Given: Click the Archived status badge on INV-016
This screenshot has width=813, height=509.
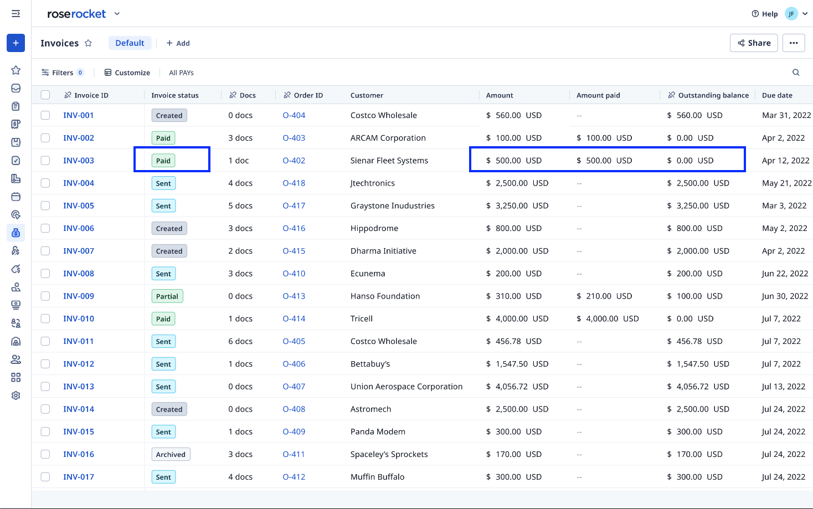Looking at the screenshot, I should (171, 454).
